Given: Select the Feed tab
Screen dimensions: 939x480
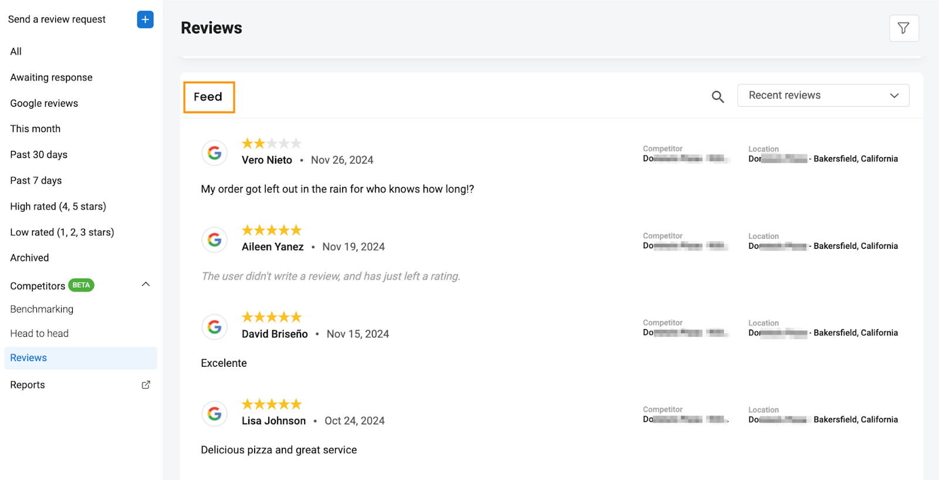Looking at the screenshot, I should pos(209,97).
